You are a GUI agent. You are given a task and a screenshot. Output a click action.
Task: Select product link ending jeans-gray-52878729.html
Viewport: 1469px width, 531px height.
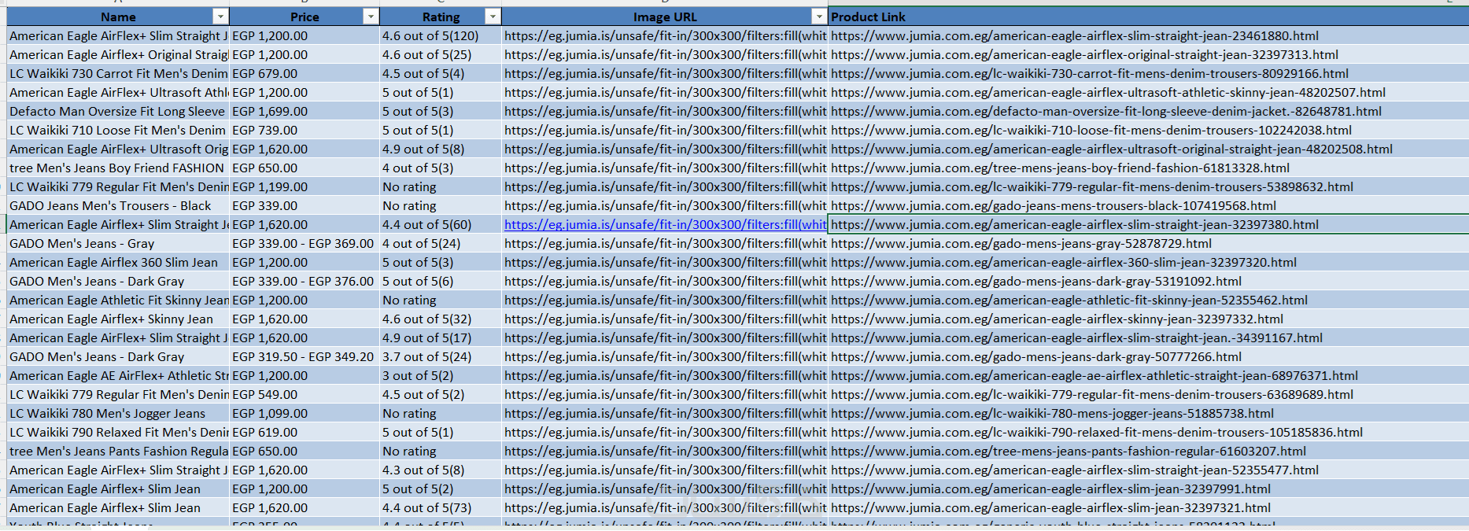pos(1148,243)
